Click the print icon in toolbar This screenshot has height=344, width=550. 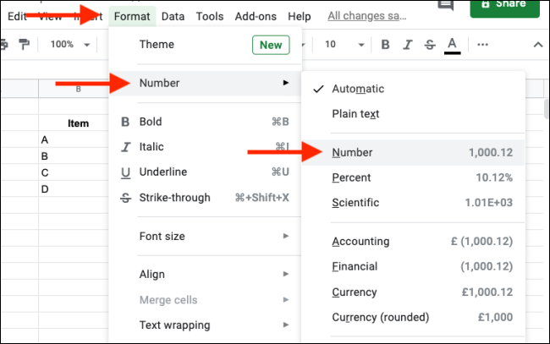coord(4,44)
